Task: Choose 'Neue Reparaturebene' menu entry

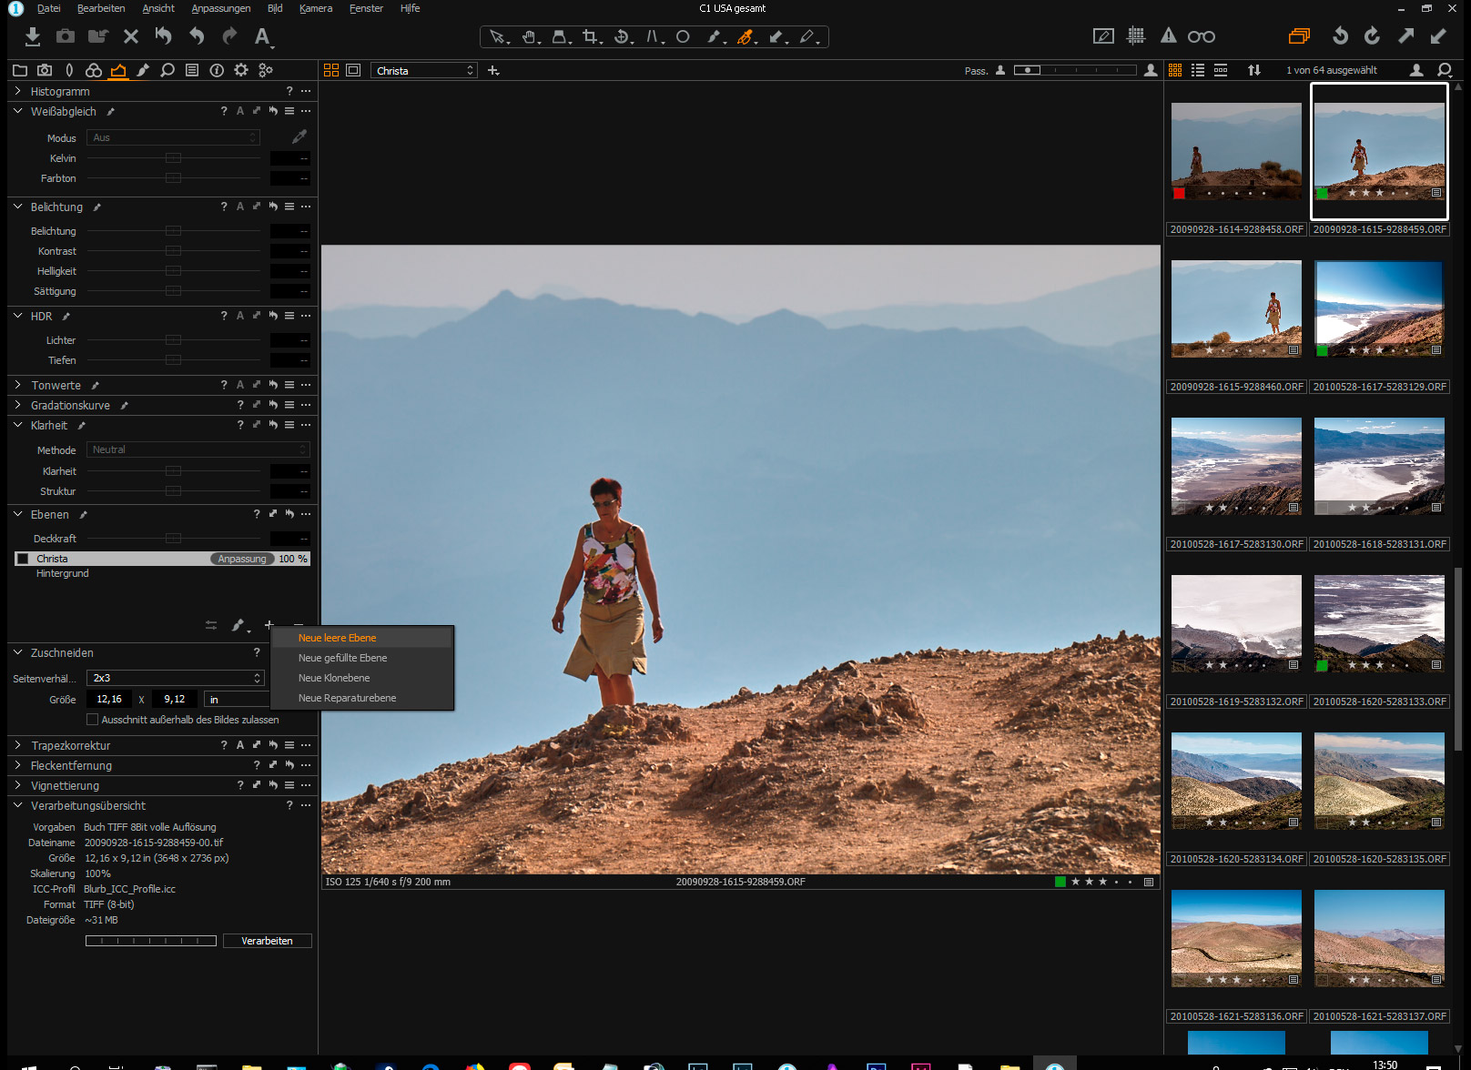Action: pos(362,698)
